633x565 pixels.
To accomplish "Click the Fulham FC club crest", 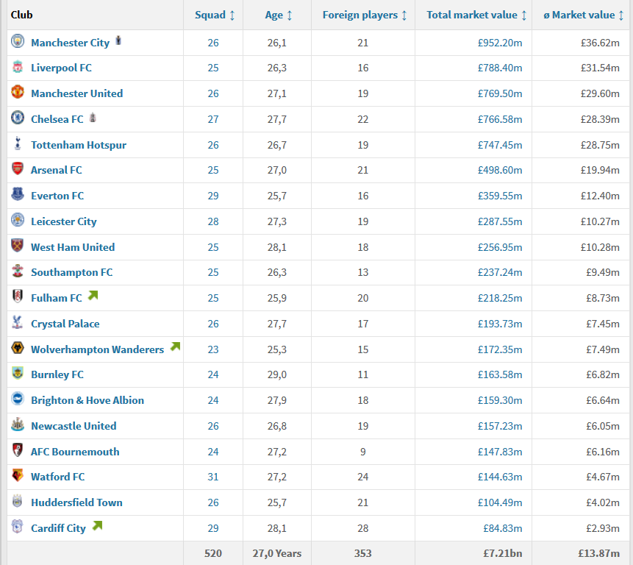I will [x=18, y=296].
